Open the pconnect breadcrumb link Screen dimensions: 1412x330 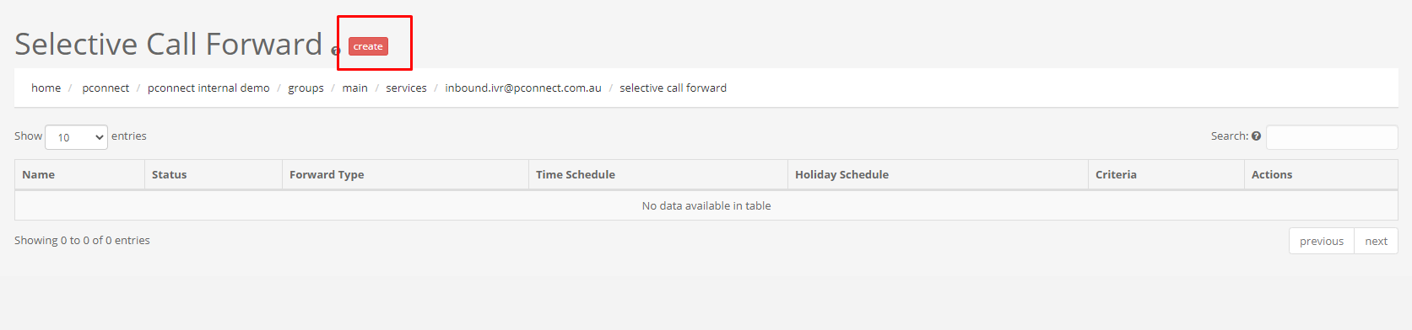[105, 88]
